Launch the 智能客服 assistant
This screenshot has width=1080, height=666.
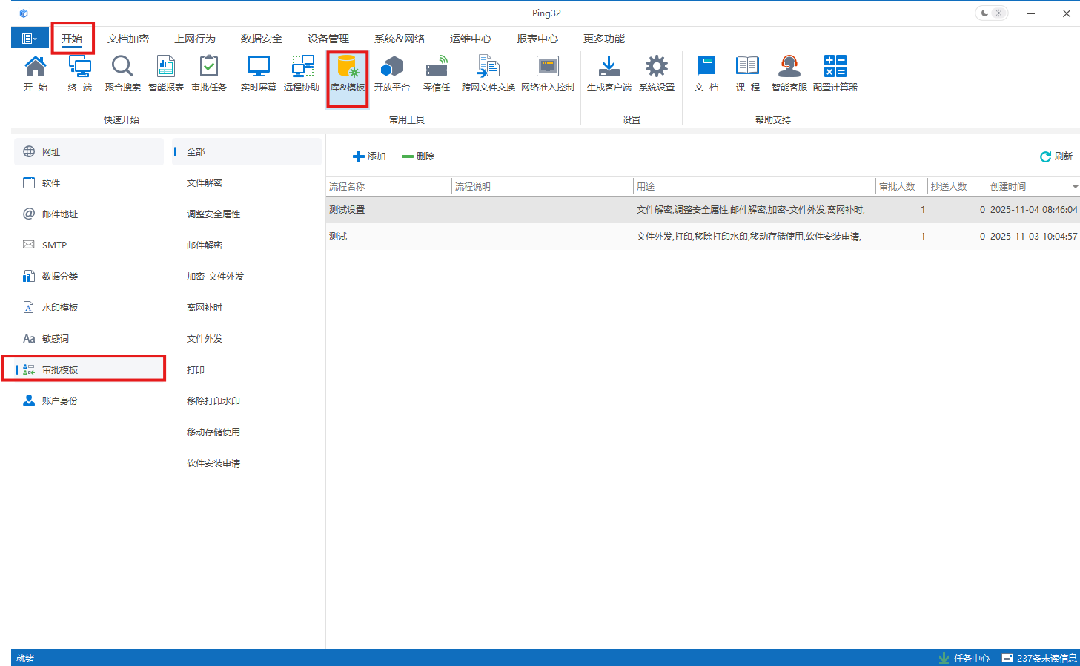(788, 72)
